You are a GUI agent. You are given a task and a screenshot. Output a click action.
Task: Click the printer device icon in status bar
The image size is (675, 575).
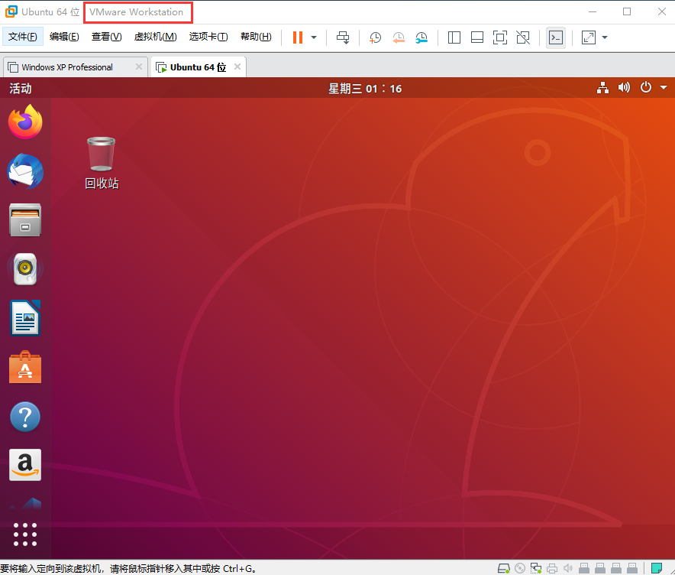(551, 567)
